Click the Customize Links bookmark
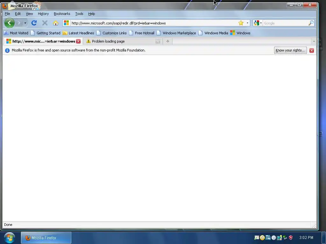Image resolution: width=326 pixels, height=244 pixels. coord(112,33)
